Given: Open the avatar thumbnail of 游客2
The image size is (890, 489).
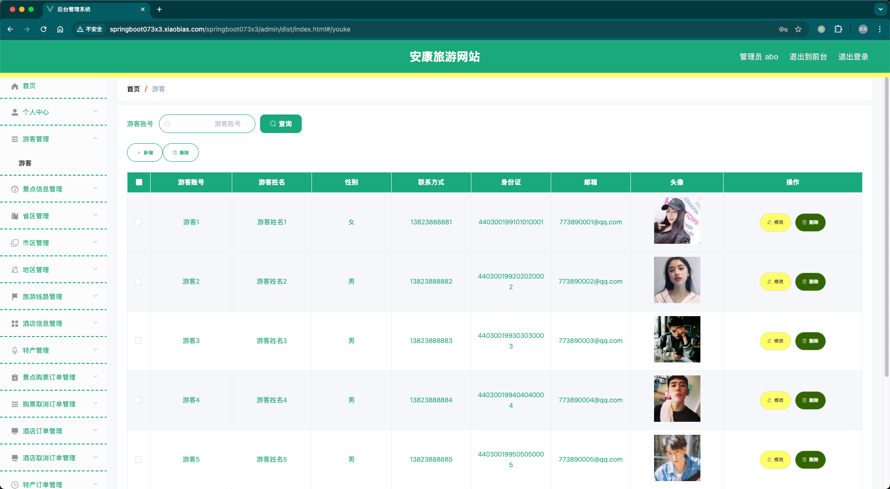Looking at the screenshot, I should point(677,280).
